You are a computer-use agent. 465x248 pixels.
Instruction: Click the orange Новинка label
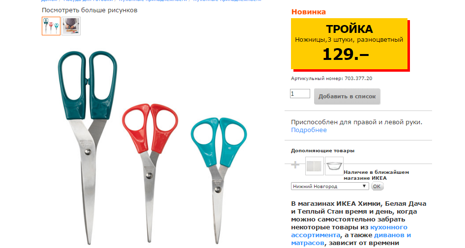click(x=308, y=12)
